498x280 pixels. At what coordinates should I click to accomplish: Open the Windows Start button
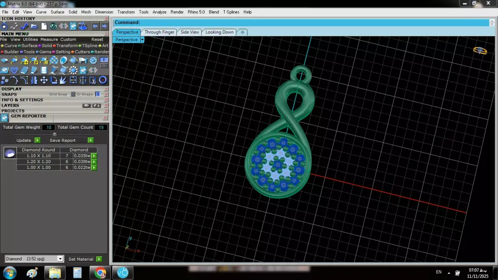(x=9, y=273)
